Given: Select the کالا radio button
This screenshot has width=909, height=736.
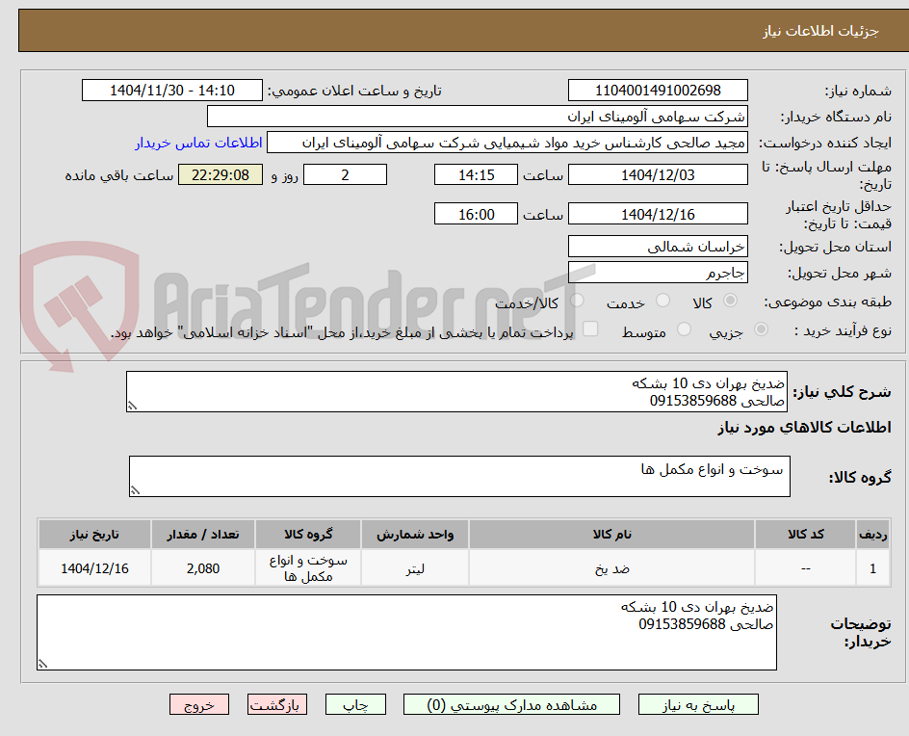Looking at the screenshot, I should click(x=731, y=301).
